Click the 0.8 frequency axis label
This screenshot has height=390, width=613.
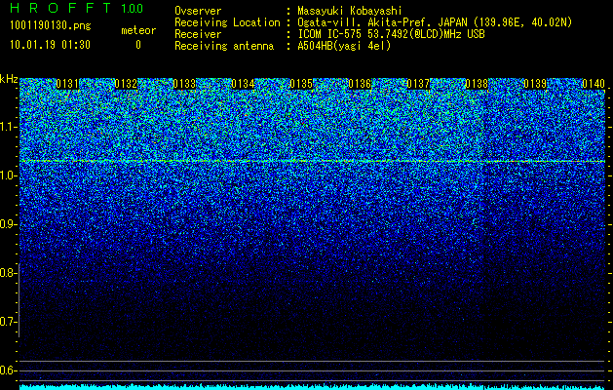(8, 273)
